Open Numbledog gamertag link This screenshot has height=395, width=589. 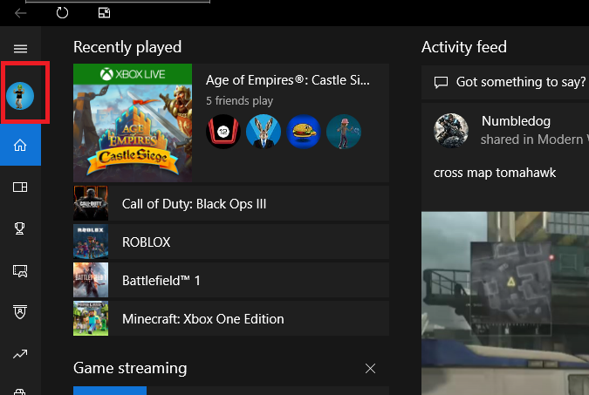[516, 121]
